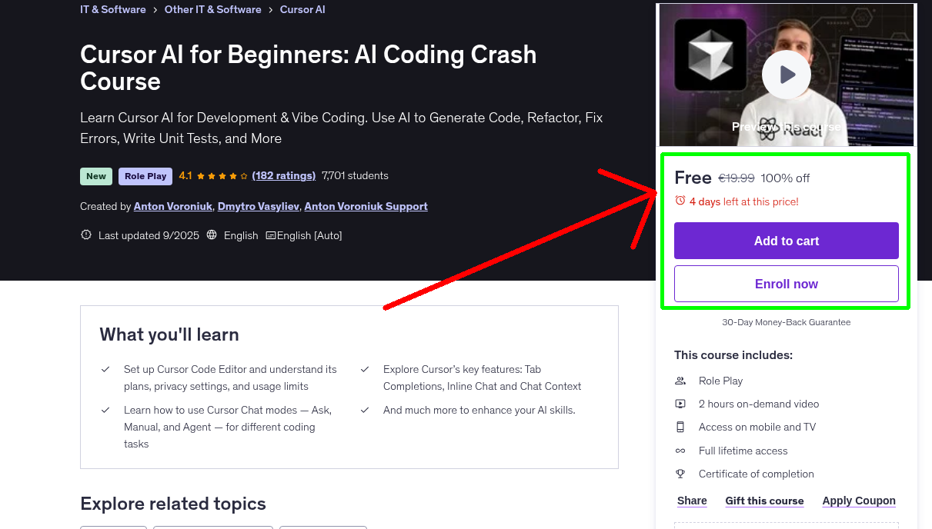Open Other IT & Software breadcrumb
This screenshot has width=932, height=529.
tap(213, 9)
